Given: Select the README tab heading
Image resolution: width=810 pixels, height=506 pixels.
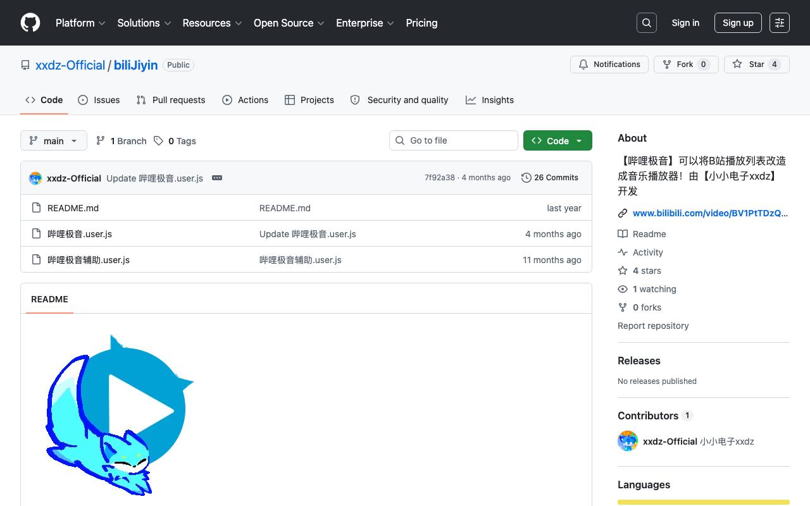Looking at the screenshot, I should pos(49,299).
